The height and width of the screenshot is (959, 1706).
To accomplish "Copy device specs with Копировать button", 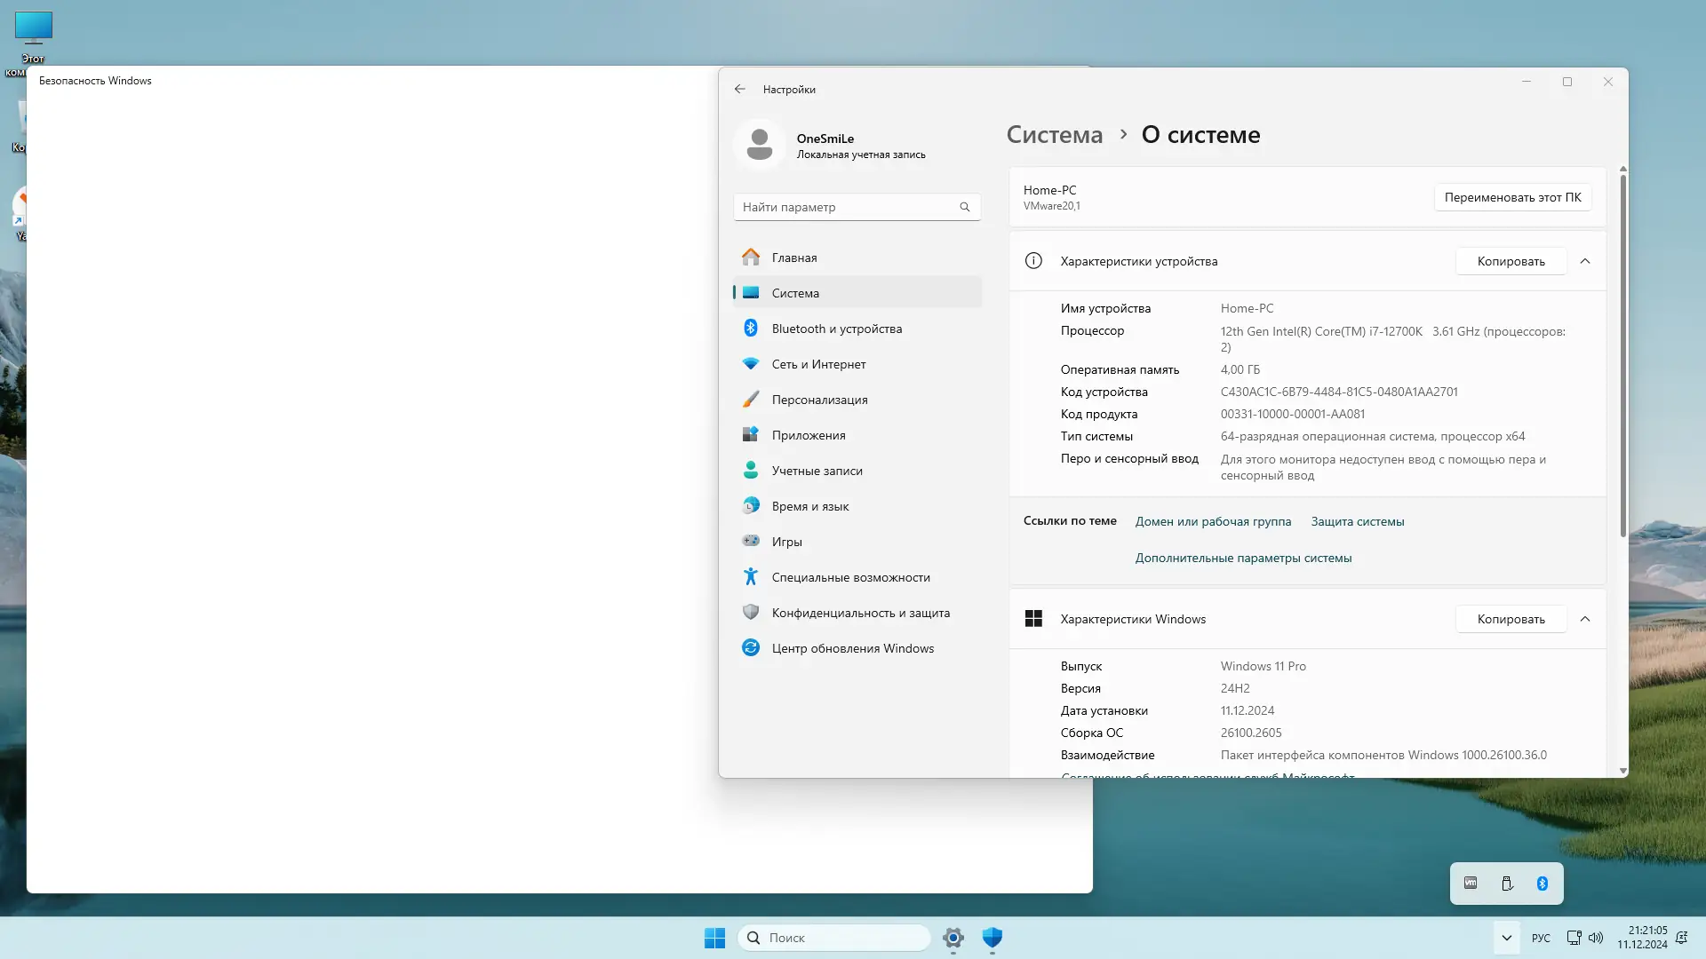I will tap(1511, 261).
